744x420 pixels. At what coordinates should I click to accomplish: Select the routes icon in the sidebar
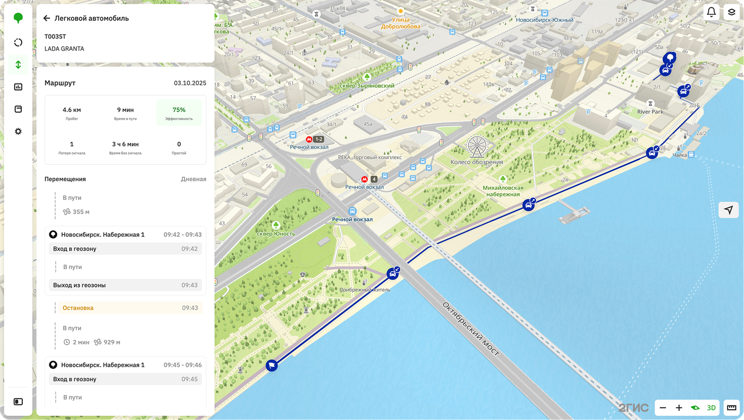click(18, 65)
